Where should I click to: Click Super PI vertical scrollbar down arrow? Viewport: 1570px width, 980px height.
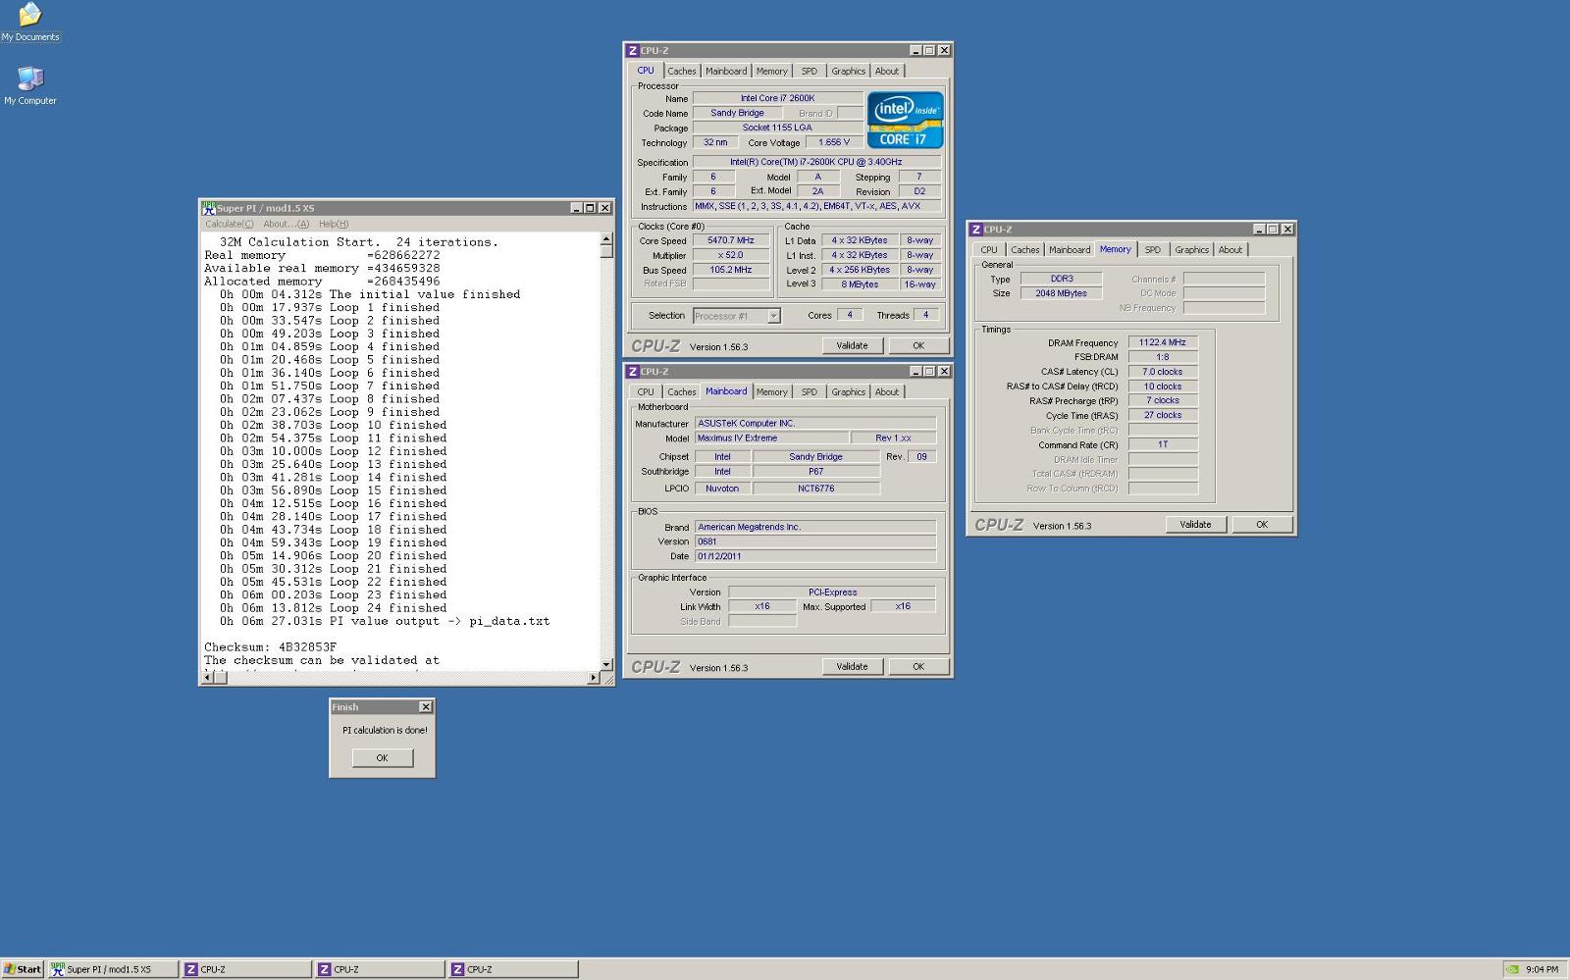[x=606, y=664]
